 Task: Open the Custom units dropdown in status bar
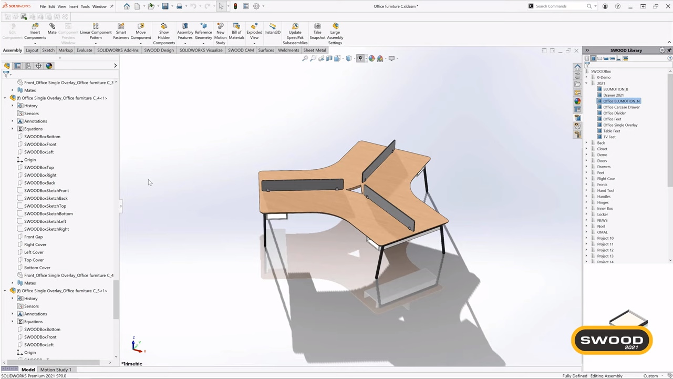[x=653, y=376]
